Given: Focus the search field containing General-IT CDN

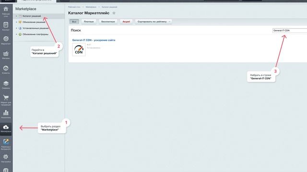Looking at the screenshot, I should click(290, 31).
